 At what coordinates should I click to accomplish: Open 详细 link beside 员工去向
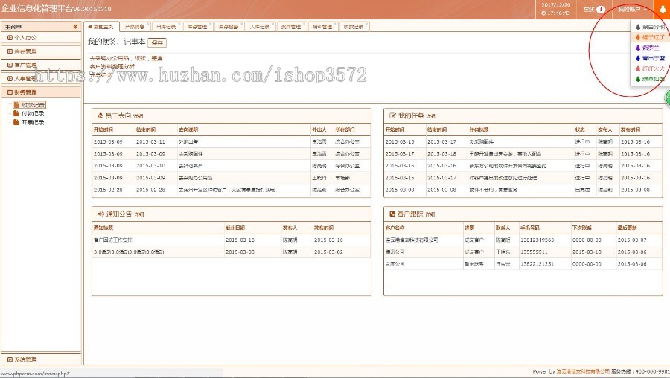pos(138,116)
